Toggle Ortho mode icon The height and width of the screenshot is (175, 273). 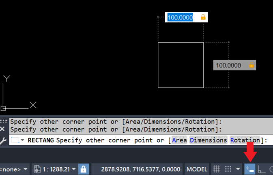tap(262, 169)
